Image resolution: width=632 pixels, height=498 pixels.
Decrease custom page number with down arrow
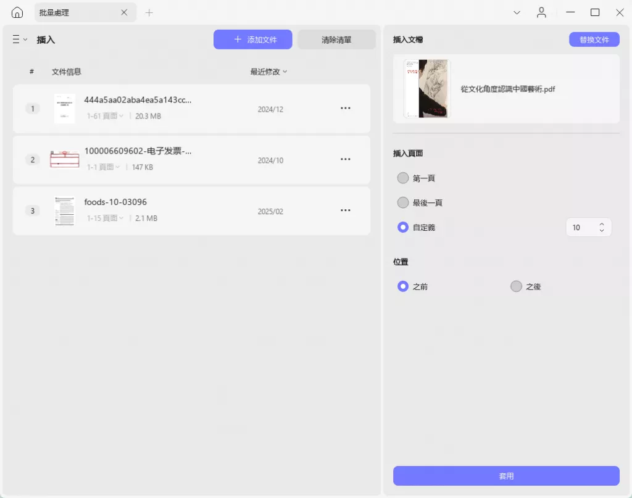tap(602, 230)
